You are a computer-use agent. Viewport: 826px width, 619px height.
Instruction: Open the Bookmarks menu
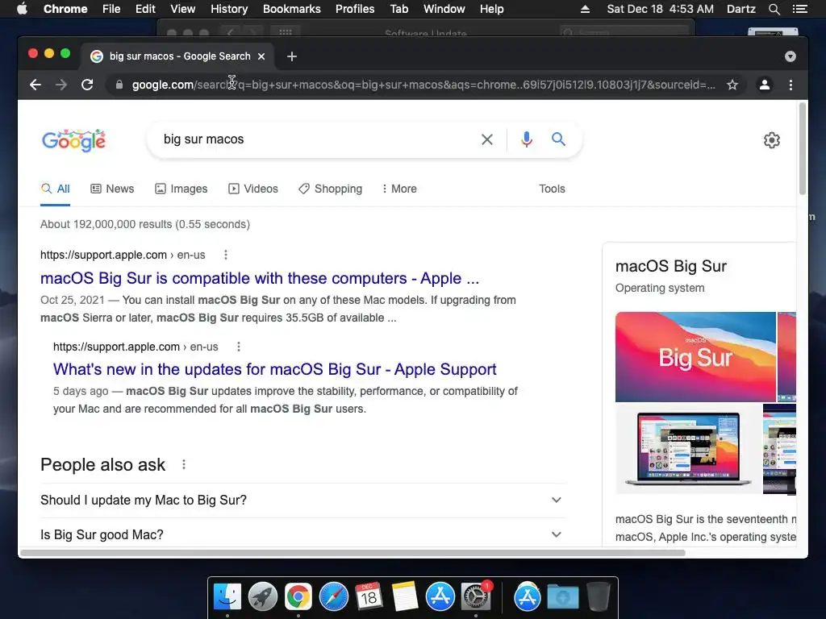pyautogui.click(x=292, y=9)
